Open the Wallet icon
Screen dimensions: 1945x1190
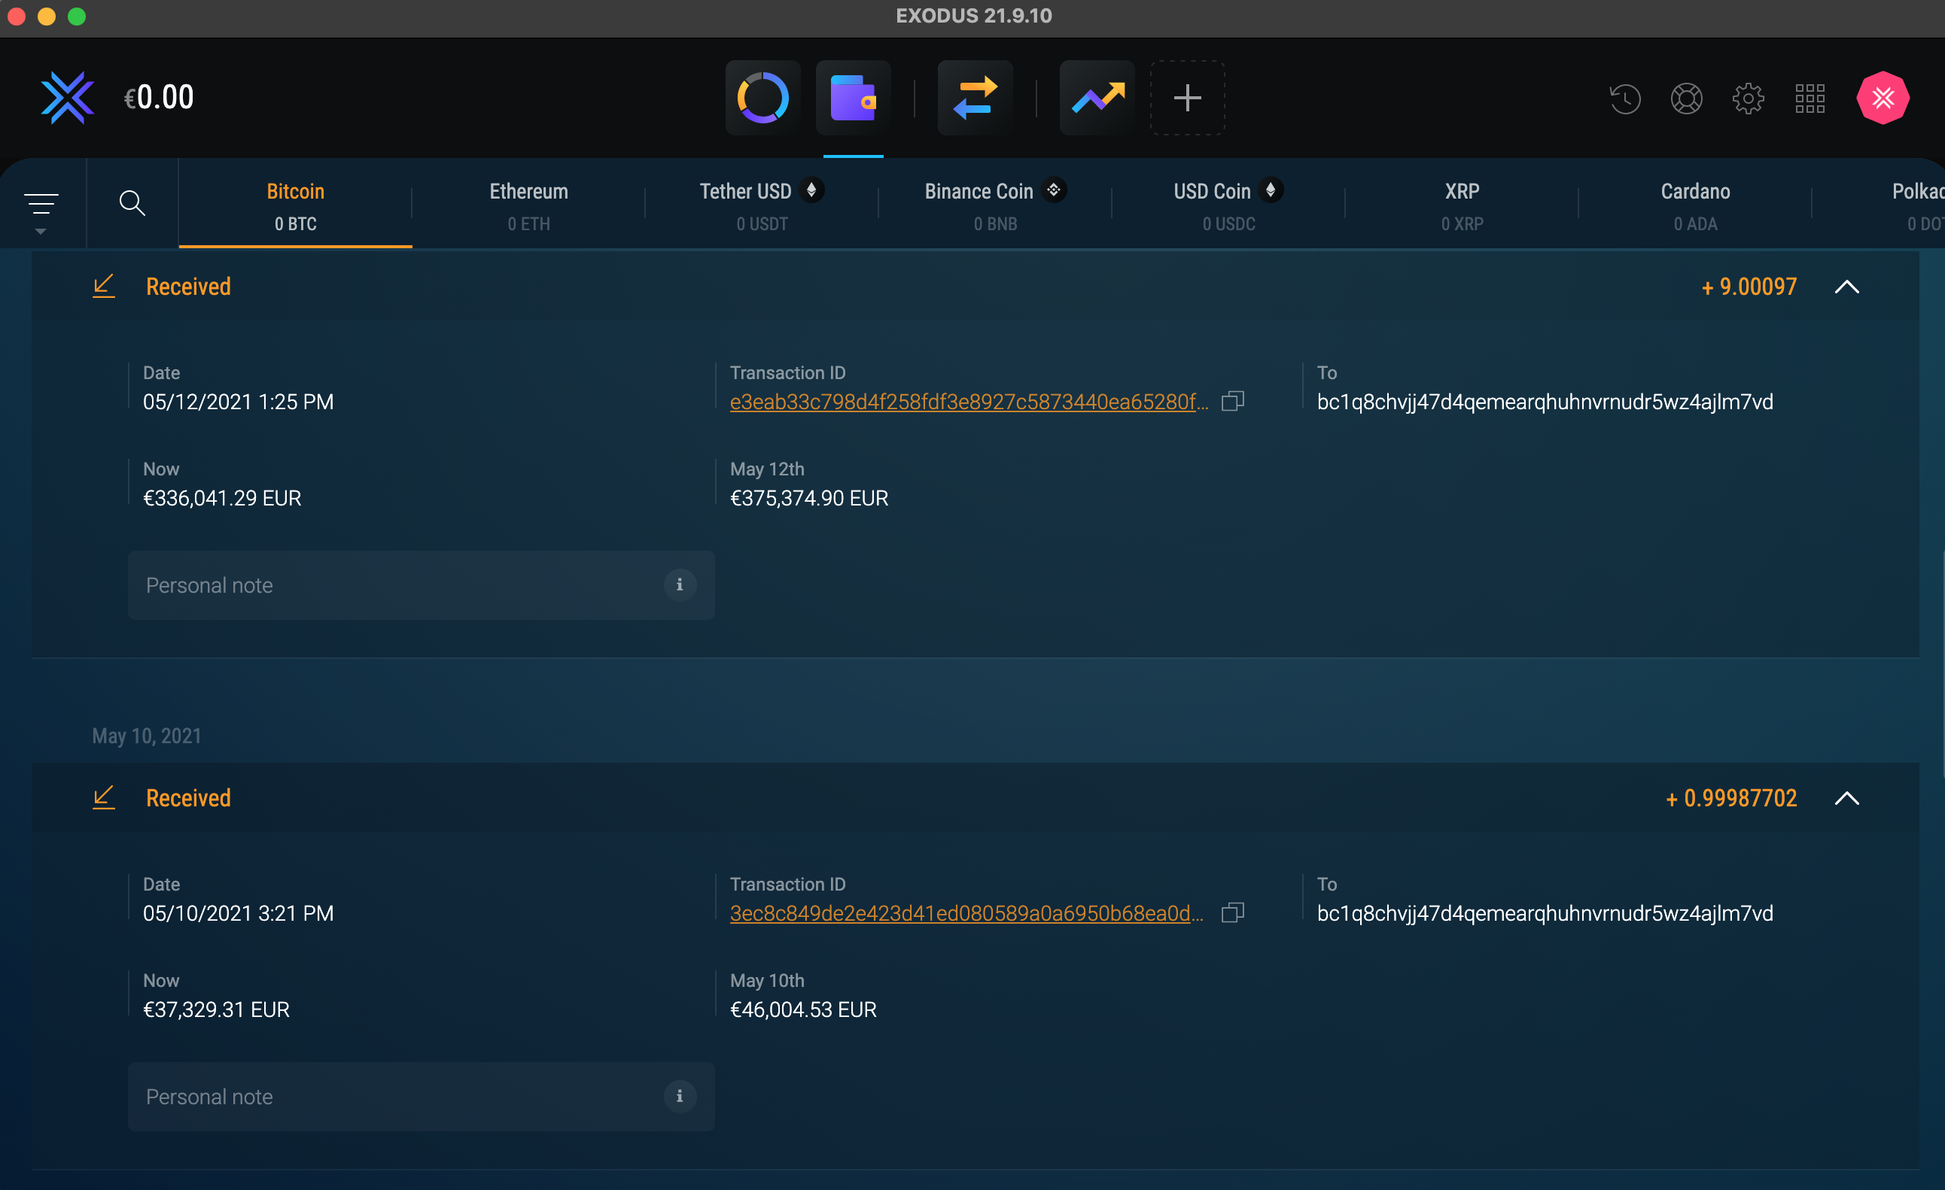(854, 98)
